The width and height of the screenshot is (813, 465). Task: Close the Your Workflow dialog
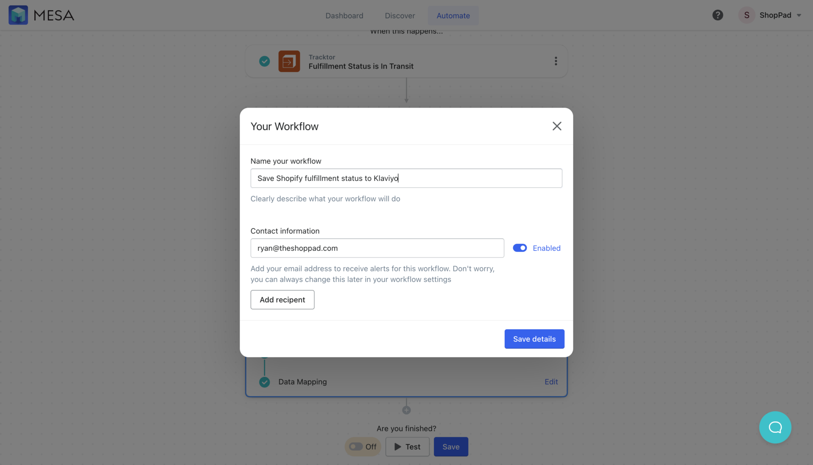[x=556, y=126]
